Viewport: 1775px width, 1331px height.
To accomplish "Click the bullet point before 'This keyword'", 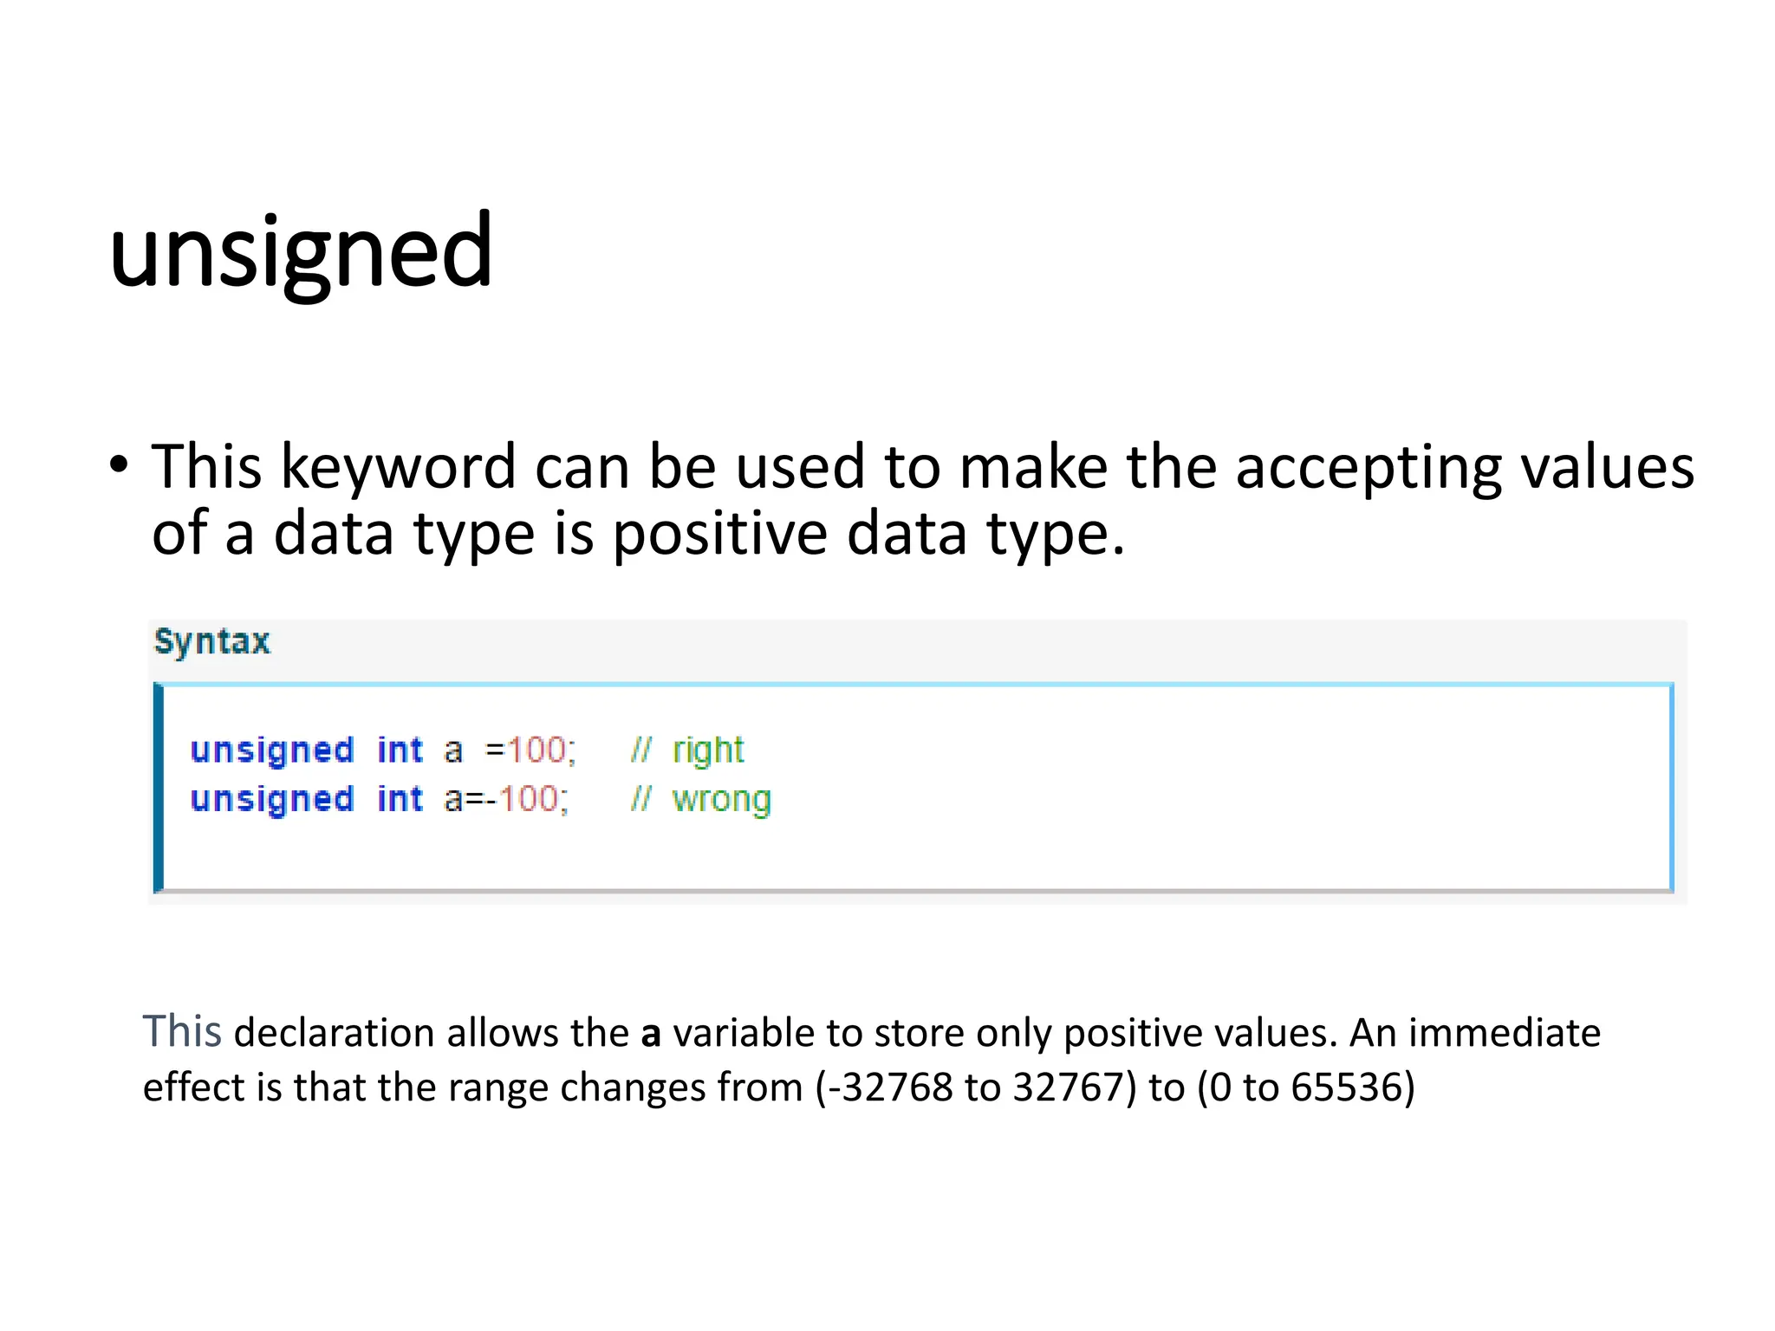I will [x=119, y=465].
